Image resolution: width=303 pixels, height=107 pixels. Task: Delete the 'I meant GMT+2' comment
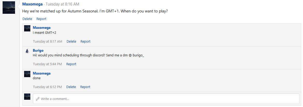[71, 41]
